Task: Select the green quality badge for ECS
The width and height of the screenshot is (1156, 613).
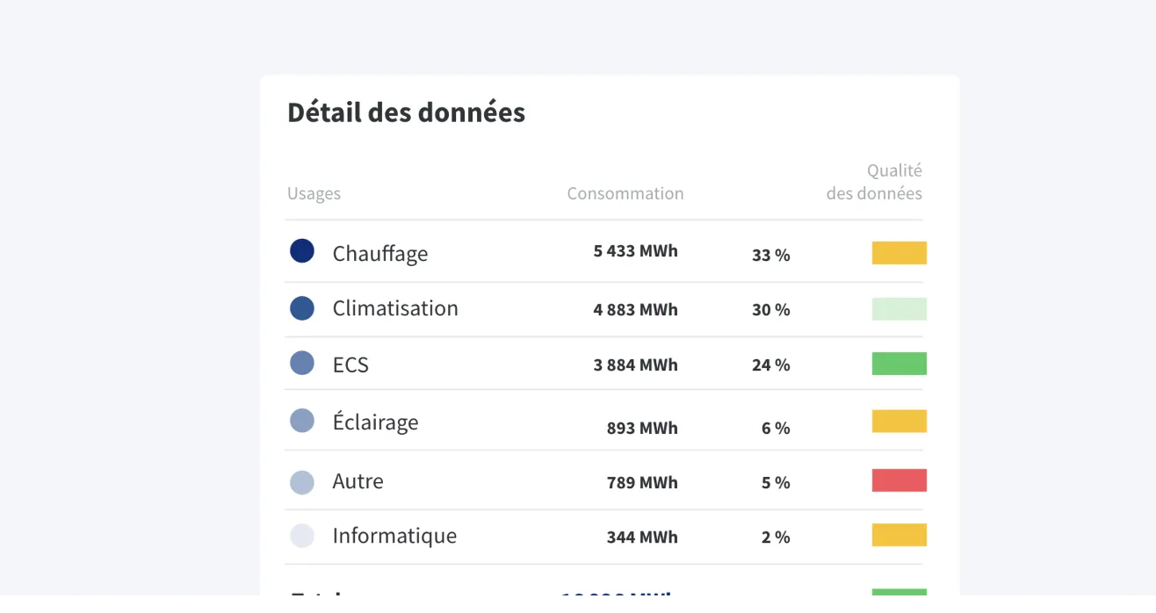Action: pos(899,363)
